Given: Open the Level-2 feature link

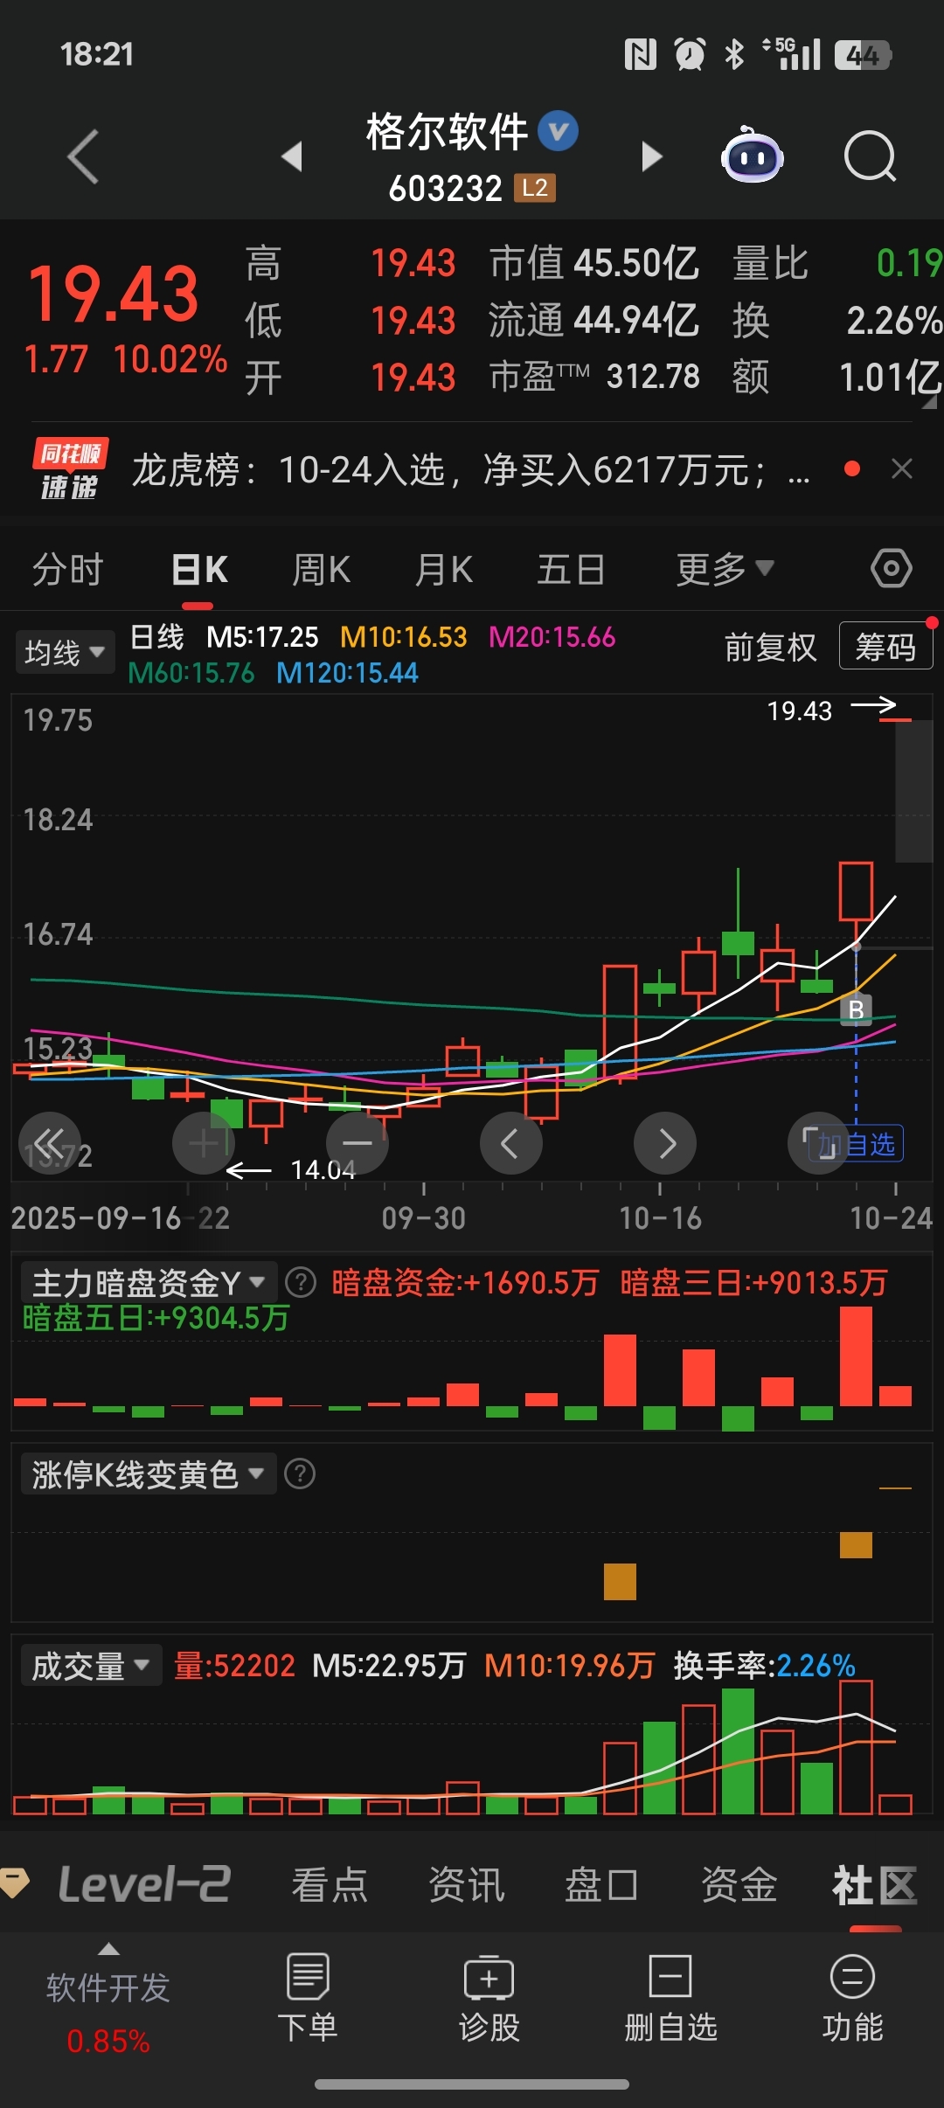Looking at the screenshot, I should pos(145,1883).
